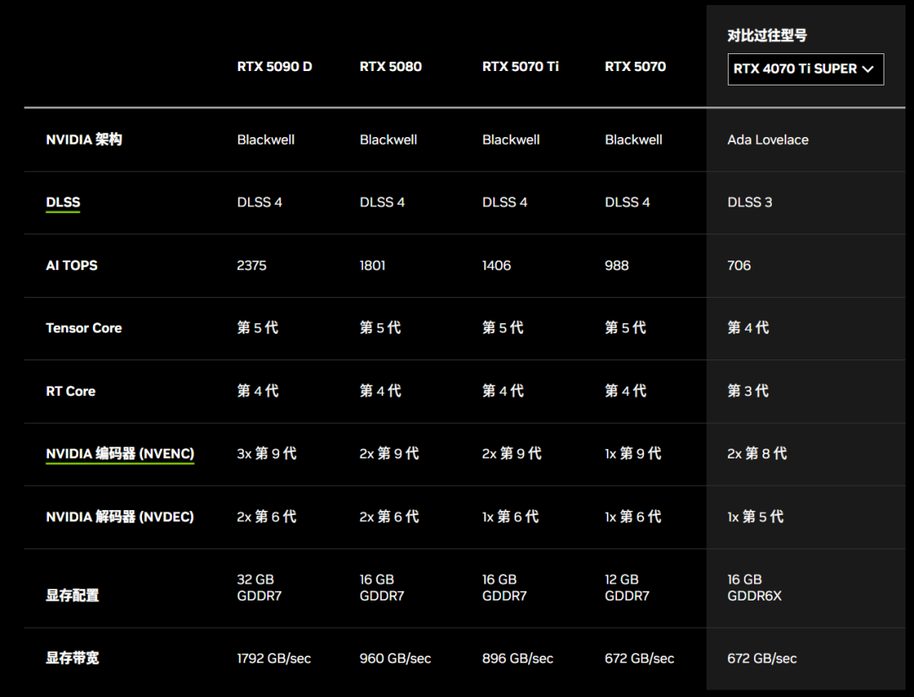
Task: Click the 988 AI TOPS value
Action: pyautogui.click(x=617, y=265)
